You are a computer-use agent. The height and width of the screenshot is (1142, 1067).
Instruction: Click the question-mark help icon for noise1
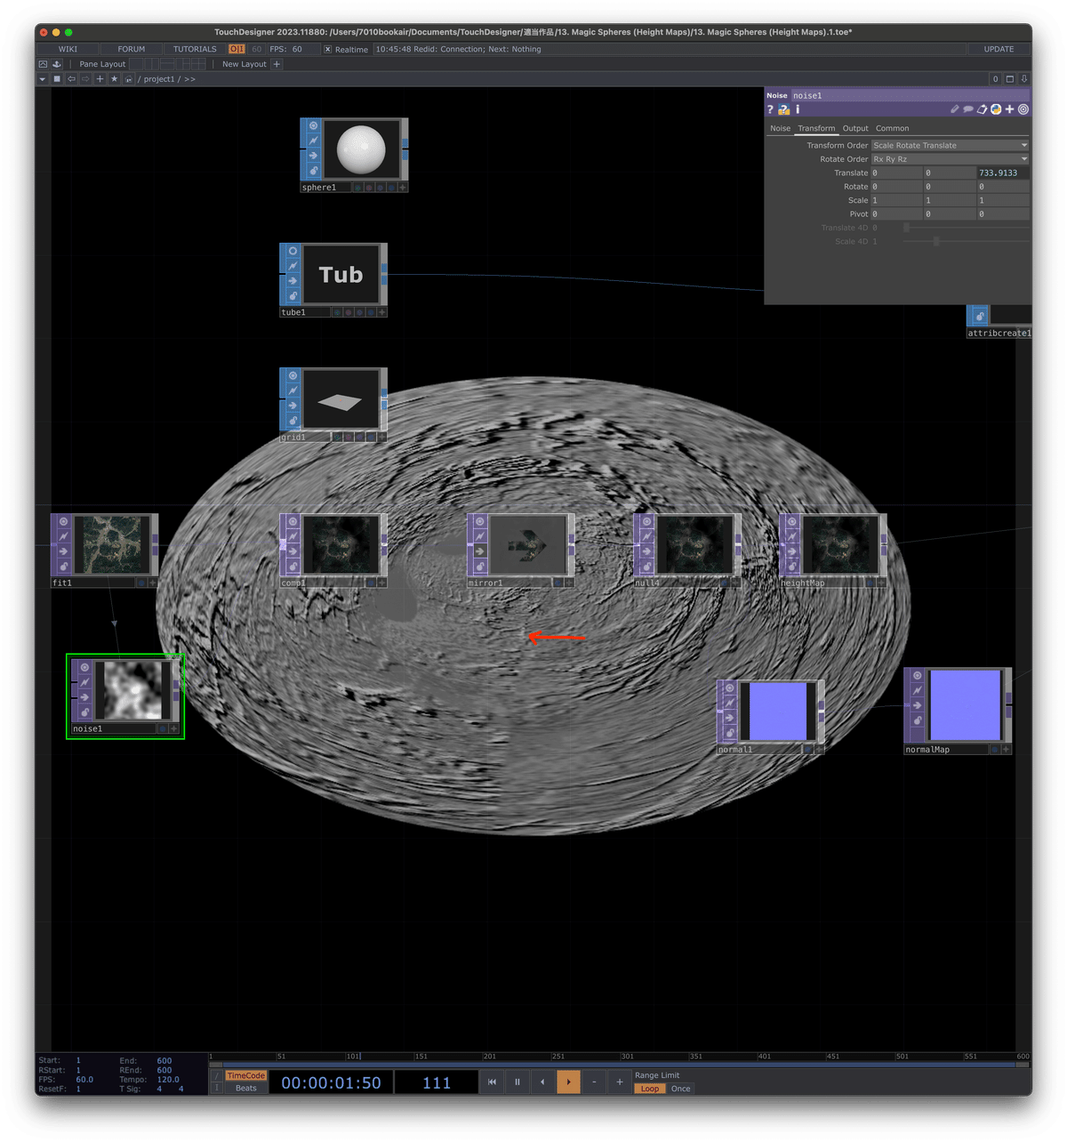[x=770, y=109]
